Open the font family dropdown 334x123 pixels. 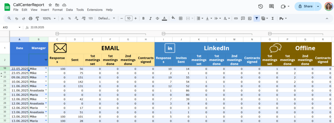coord(107,18)
